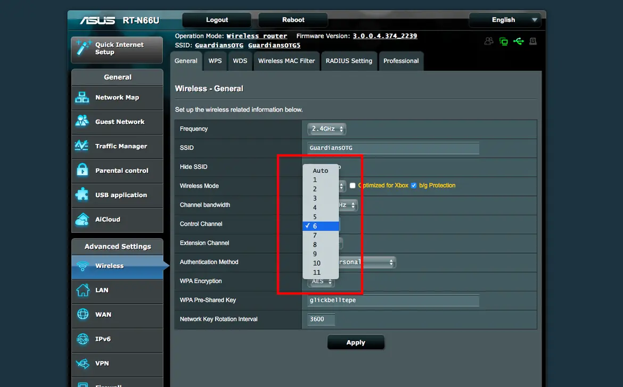Open WAN settings globe icon
623x387 pixels.
click(83, 314)
